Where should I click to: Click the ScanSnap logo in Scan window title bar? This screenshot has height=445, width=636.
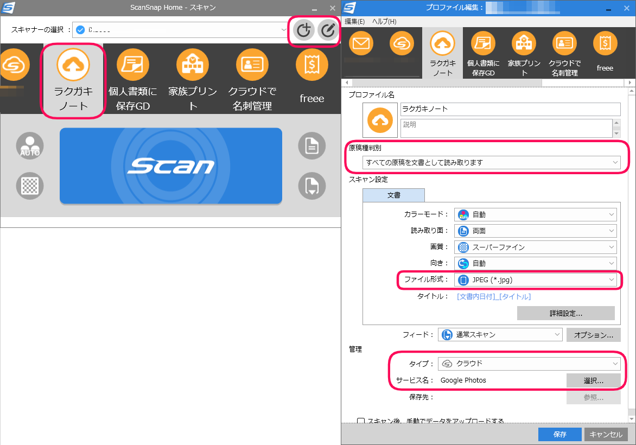[8, 7]
